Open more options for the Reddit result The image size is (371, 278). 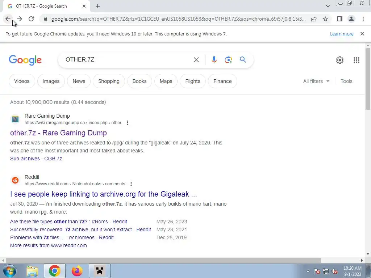point(131,184)
